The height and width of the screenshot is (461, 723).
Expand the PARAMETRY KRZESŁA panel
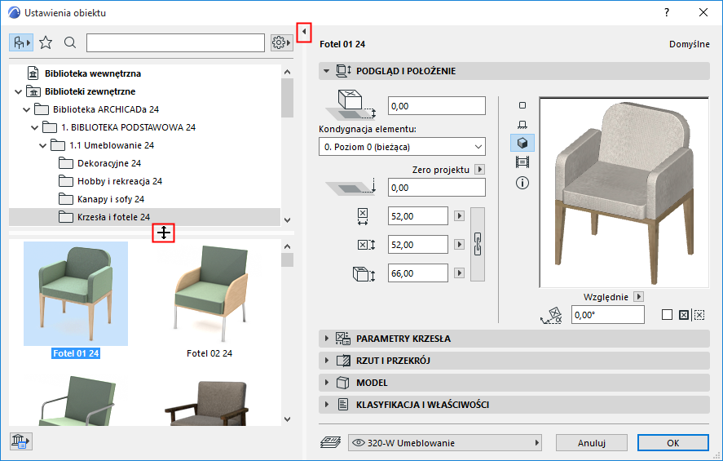tap(327, 339)
